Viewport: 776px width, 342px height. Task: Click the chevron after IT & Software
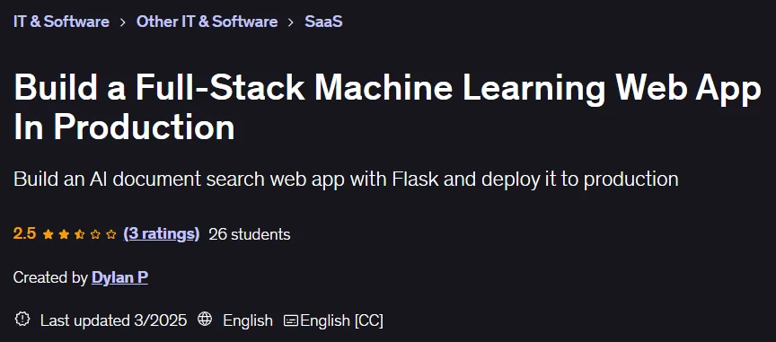tap(123, 22)
